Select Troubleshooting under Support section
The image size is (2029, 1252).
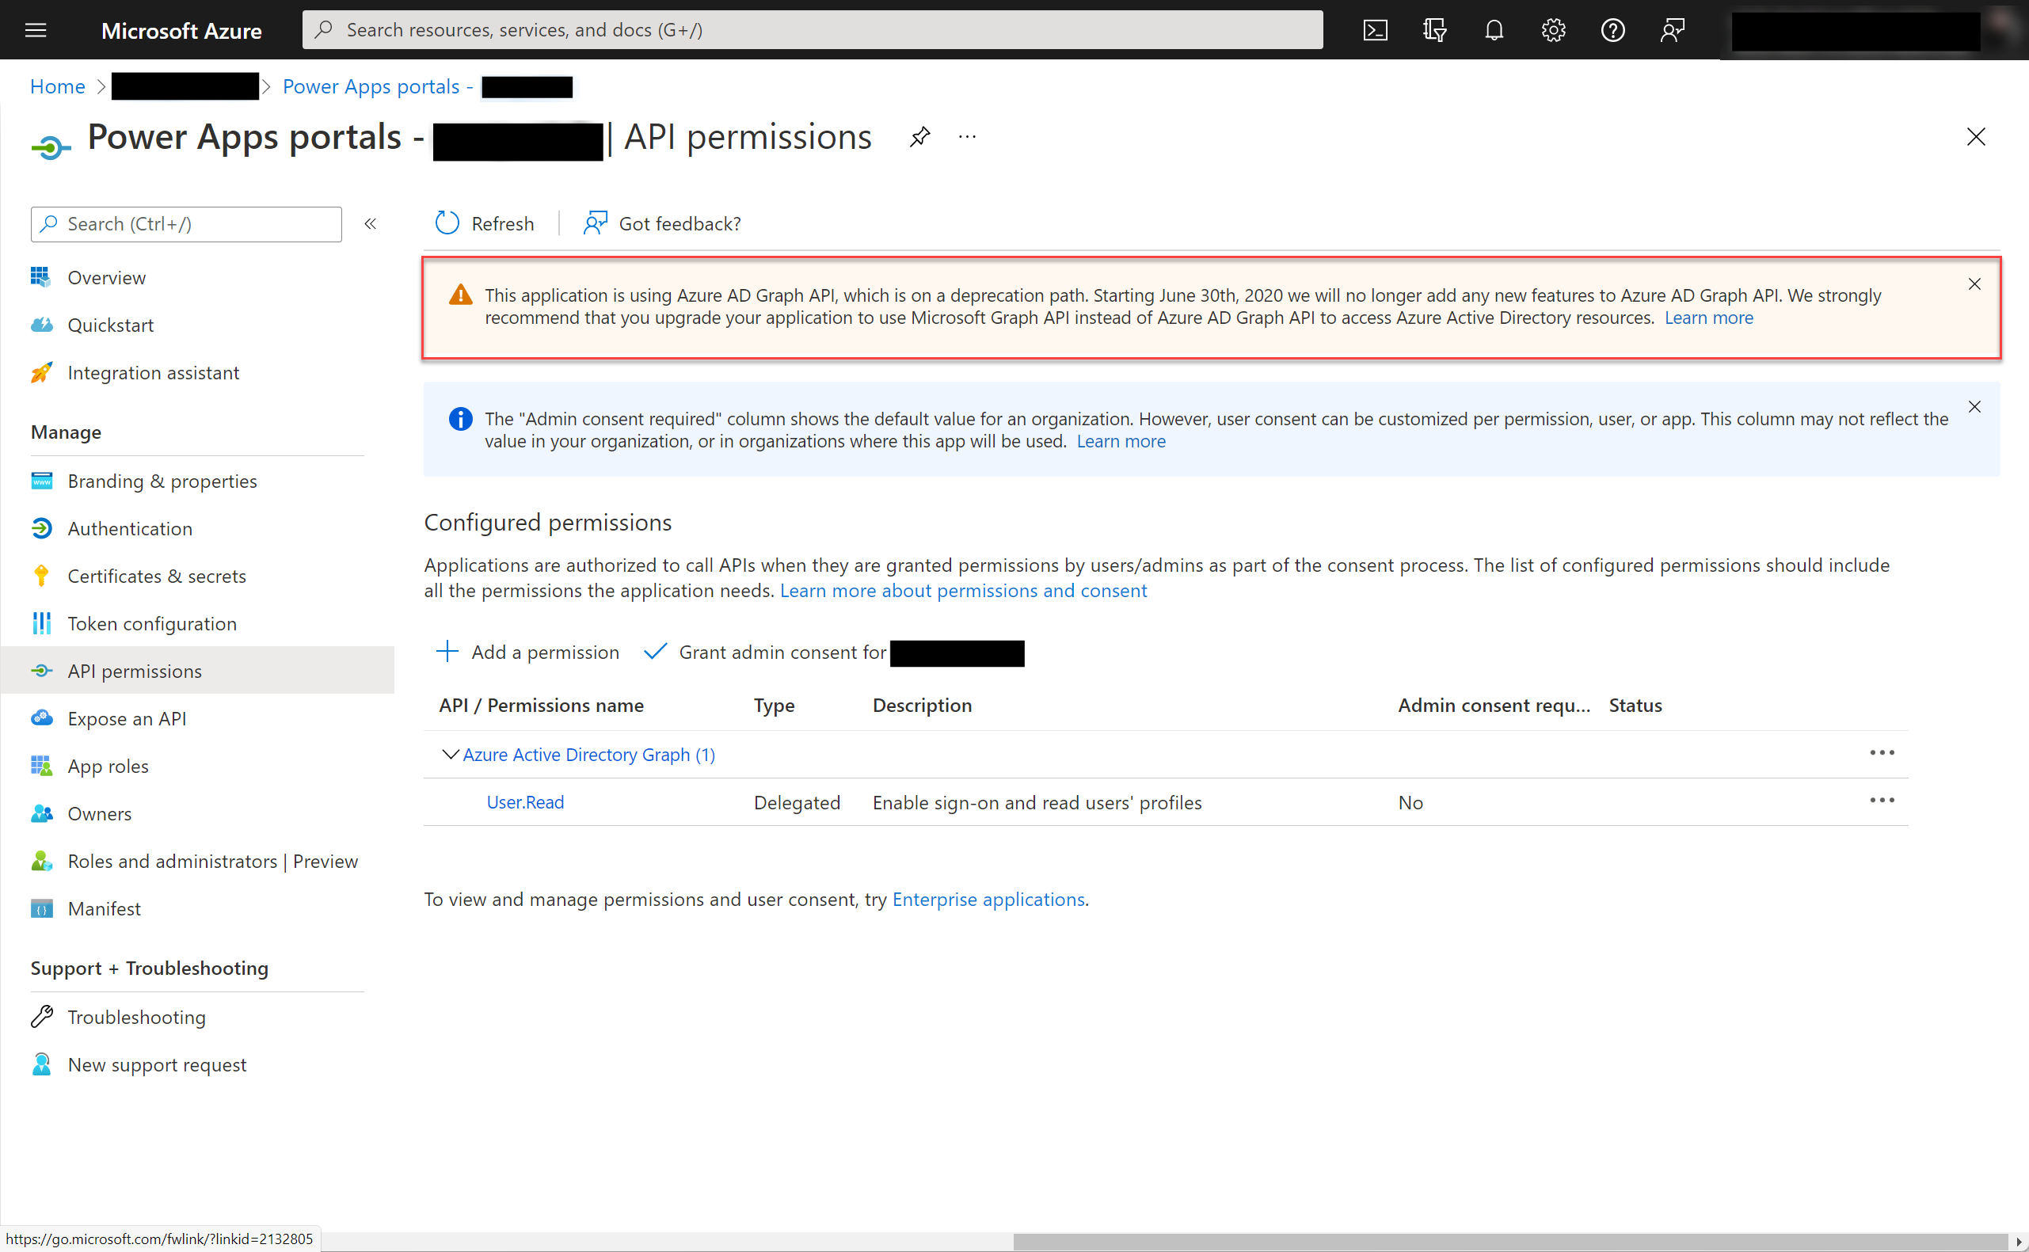136,1016
